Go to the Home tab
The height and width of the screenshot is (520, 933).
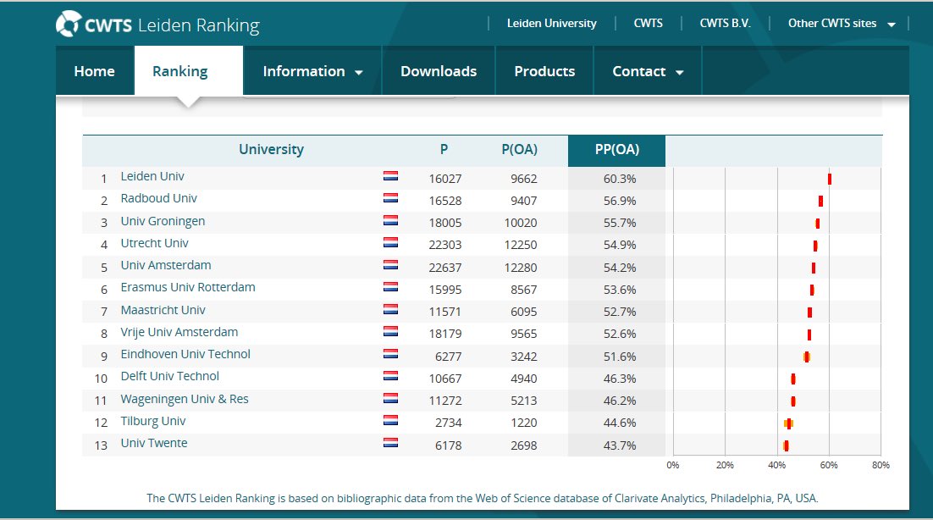tap(95, 71)
